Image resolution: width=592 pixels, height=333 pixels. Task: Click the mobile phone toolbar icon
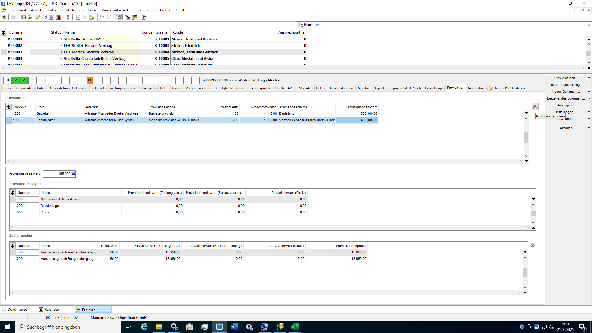coord(68,17)
